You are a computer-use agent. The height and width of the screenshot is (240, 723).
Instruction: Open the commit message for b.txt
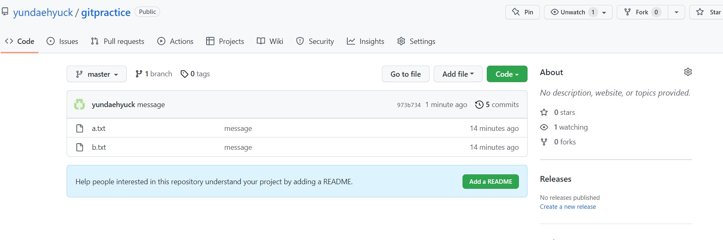[x=238, y=147]
